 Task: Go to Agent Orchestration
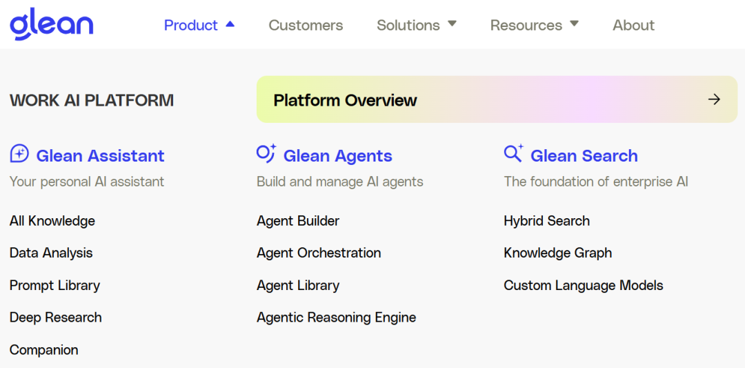point(319,253)
